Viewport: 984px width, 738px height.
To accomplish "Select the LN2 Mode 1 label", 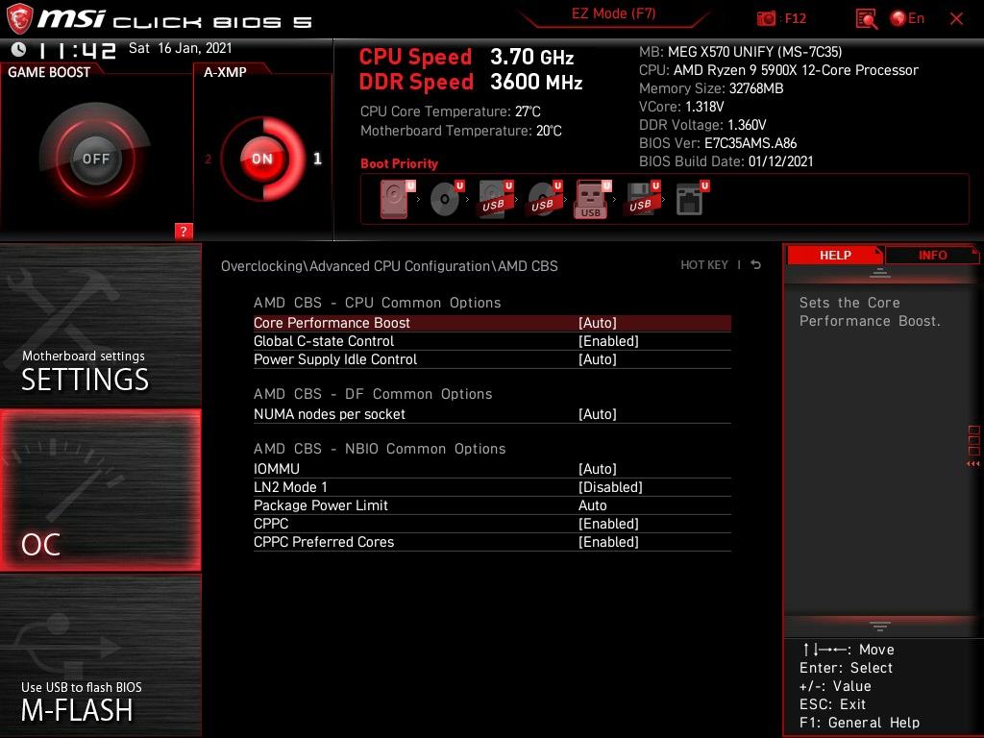I will (290, 486).
